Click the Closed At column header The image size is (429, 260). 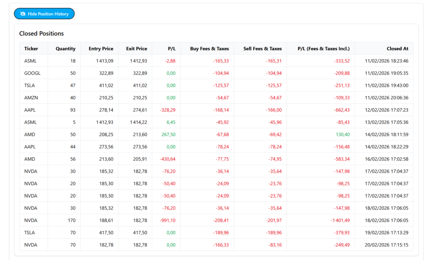tap(398, 48)
